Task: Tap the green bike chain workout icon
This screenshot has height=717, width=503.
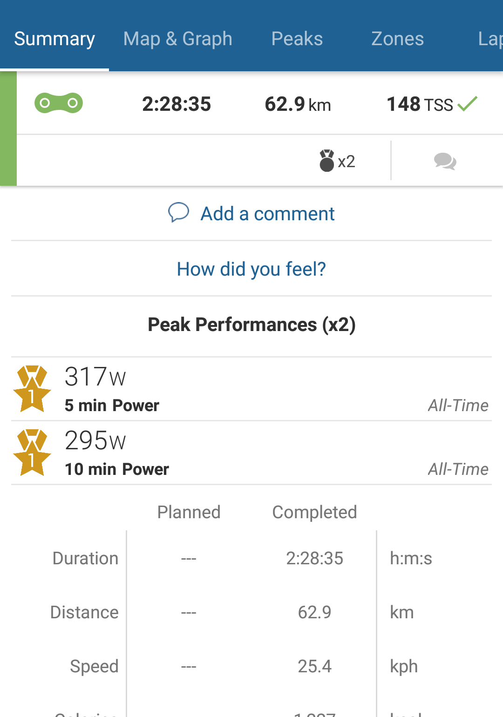Action: [x=59, y=103]
